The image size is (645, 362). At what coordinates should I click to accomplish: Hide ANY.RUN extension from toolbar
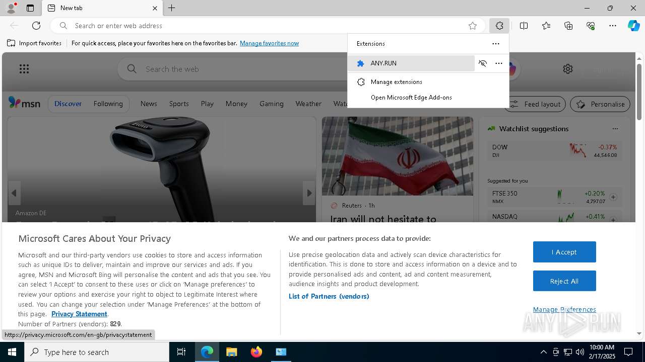(483, 63)
